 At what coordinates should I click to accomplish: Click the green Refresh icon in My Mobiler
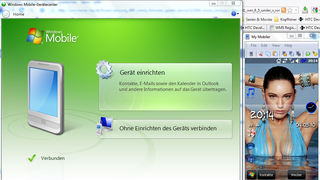308,54
